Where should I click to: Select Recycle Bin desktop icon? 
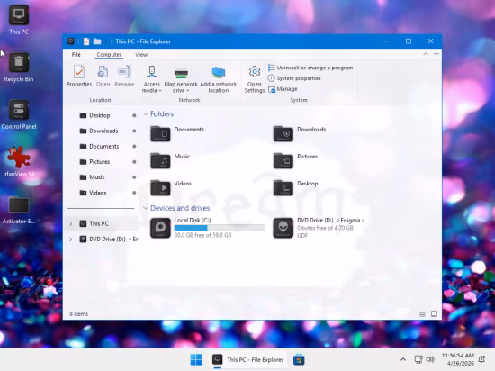click(x=19, y=68)
